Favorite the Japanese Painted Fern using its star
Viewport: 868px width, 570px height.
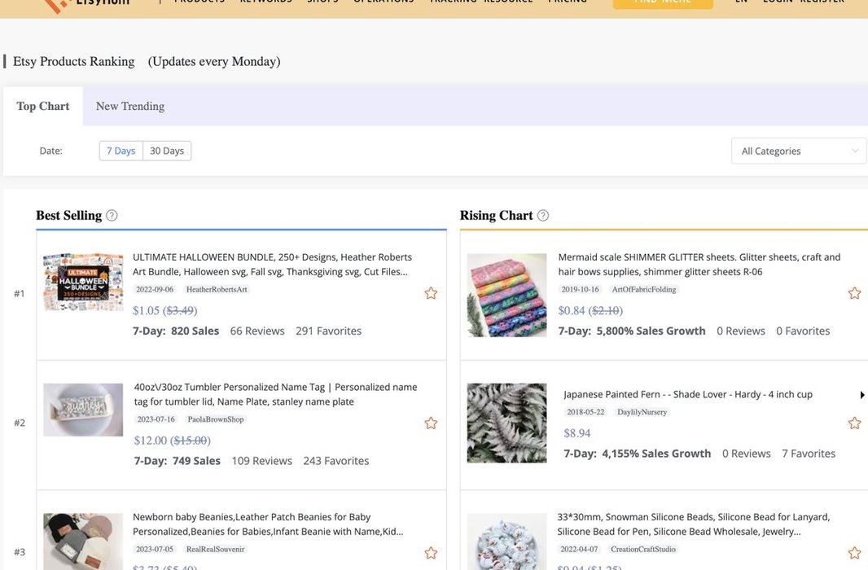coord(854,423)
